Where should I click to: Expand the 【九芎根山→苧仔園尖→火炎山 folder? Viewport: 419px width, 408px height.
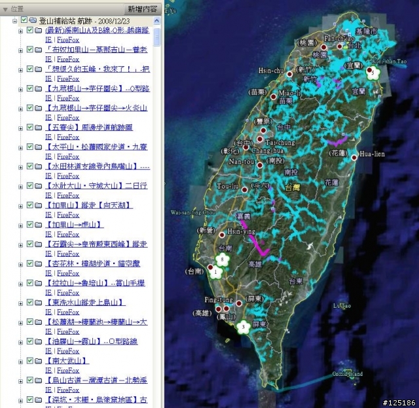[20, 109]
